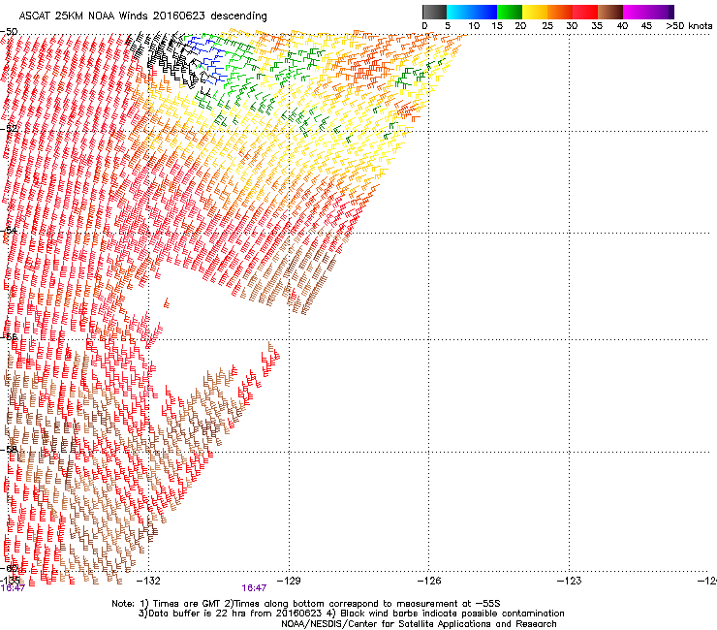Click the longitude label '-129'
Viewport: 717px width, 630px height.
(x=289, y=581)
